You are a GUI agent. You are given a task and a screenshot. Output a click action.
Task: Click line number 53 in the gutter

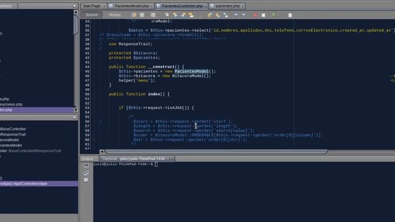[x=87, y=108]
